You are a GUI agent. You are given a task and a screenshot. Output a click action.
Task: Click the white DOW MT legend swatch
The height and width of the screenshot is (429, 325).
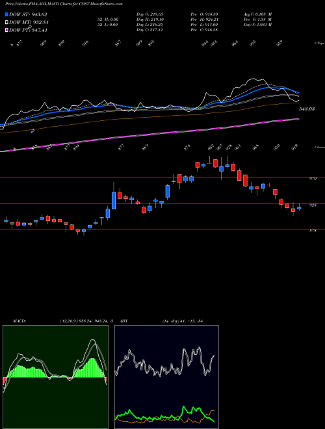[x=6, y=23]
